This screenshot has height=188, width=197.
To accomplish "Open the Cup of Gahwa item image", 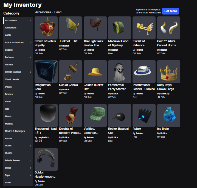I will click(71, 71).
